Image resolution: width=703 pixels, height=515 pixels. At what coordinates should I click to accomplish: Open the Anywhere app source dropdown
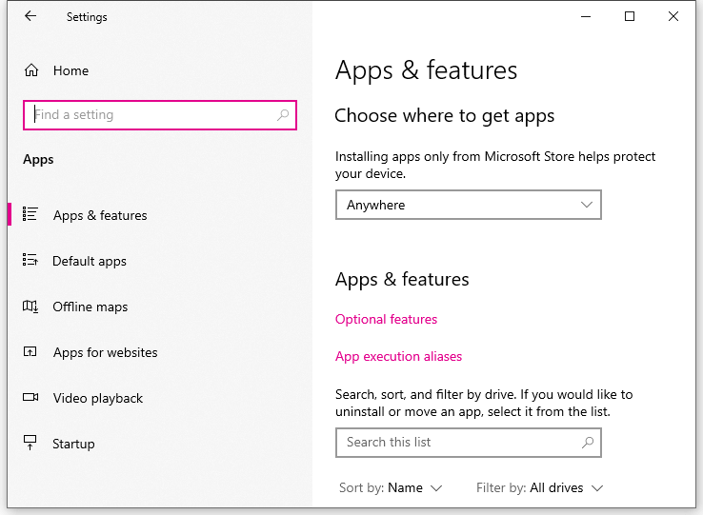coord(468,205)
